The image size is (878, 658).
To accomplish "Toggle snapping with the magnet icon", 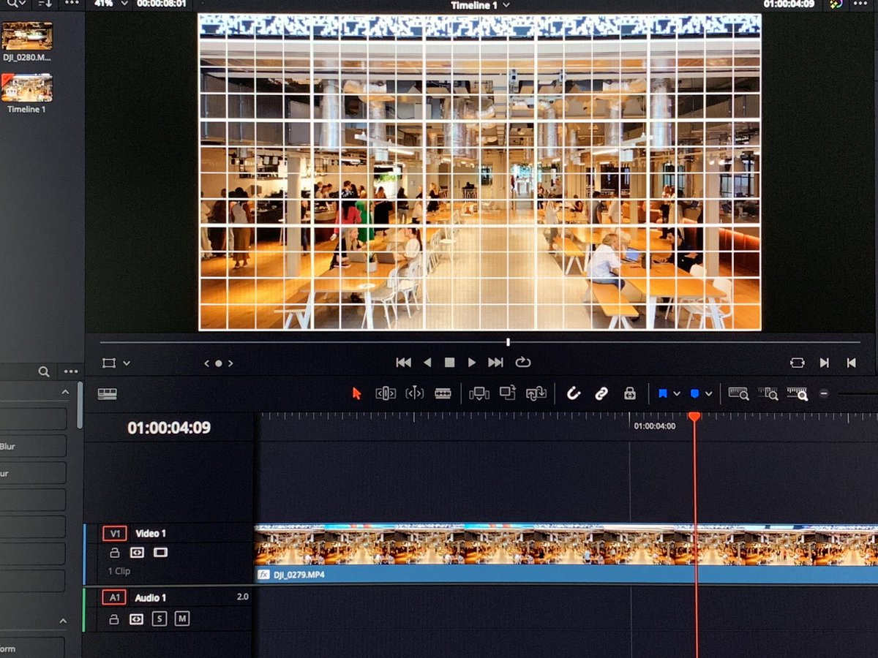I will (574, 393).
